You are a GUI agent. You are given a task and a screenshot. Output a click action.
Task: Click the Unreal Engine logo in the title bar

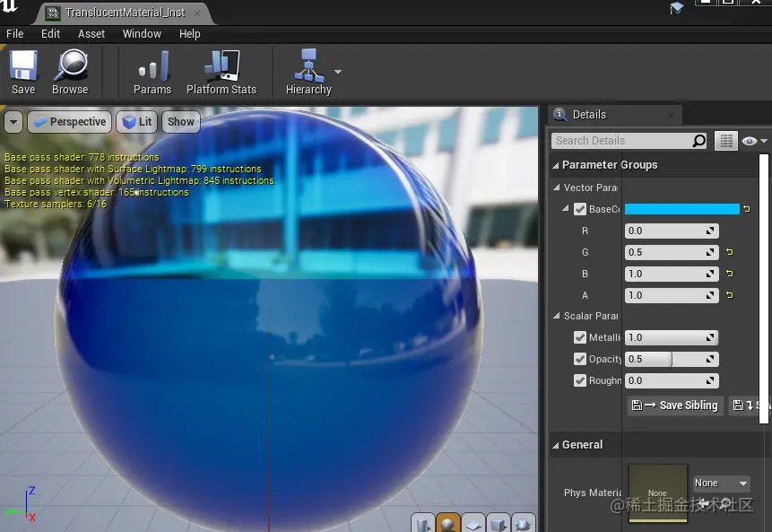(9, 6)
